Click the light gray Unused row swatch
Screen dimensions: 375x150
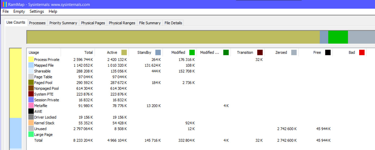(31, 129)
